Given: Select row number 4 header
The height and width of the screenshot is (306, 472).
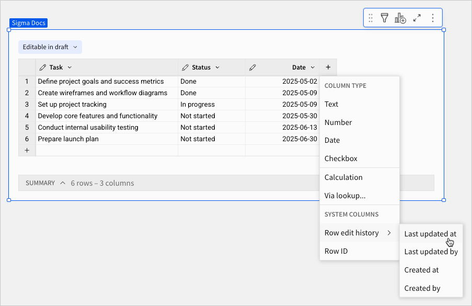Looking at the screenshot, I should [x=27, y=116].
